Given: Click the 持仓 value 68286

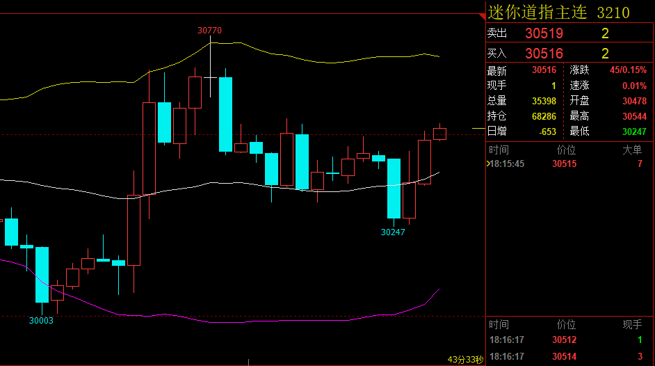Looking at the screenshot, I should coord(544,116).
